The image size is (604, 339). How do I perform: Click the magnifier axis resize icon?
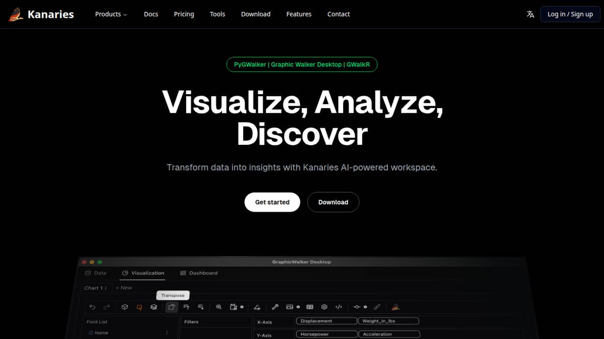(219, 307)
